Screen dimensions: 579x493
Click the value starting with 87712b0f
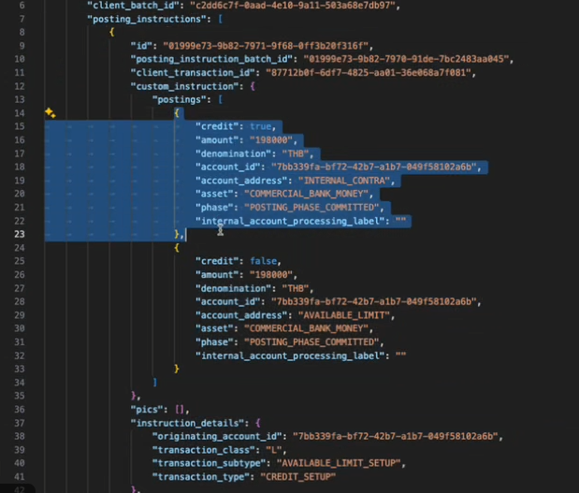(x=369, y=73)
